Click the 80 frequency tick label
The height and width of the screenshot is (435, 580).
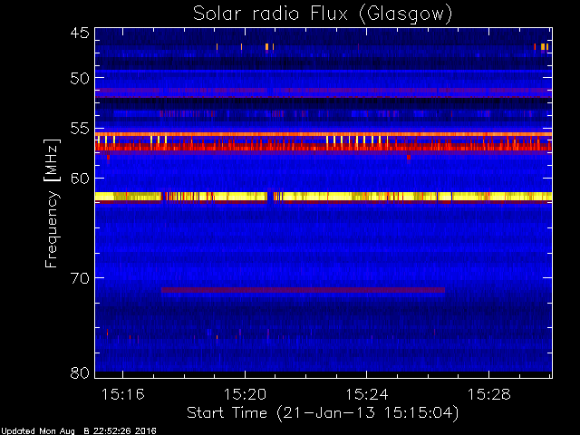pyautogui.click(x=80, y=372)
